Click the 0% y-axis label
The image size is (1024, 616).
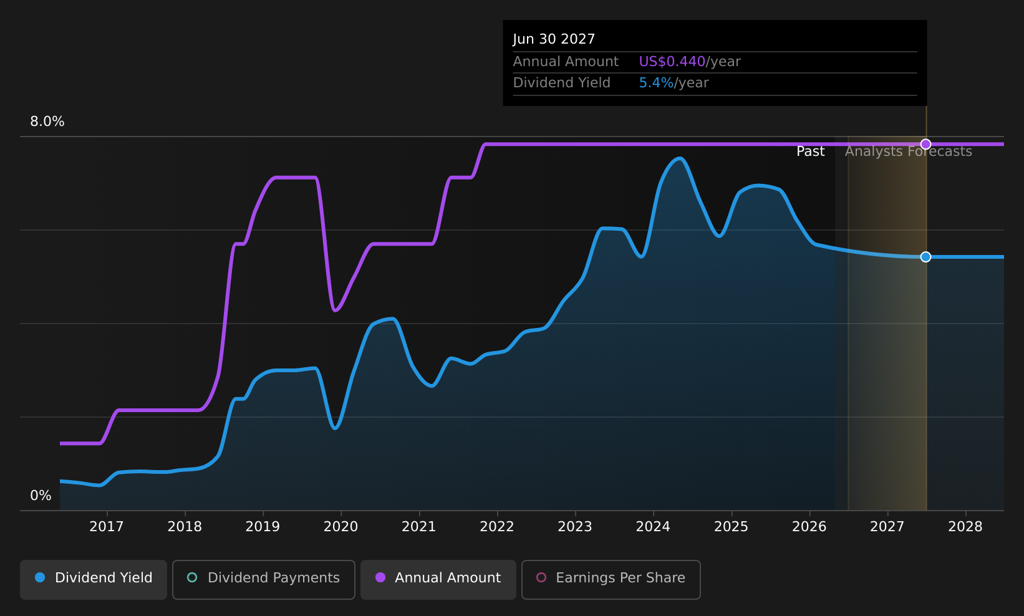tap(41, 496)
